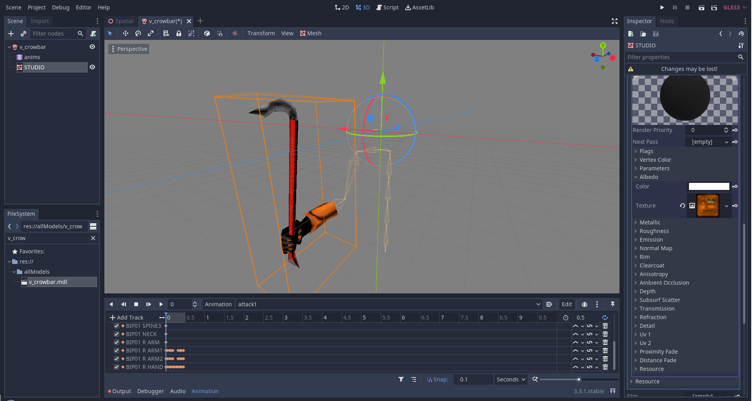Open the Debug menu
Image resolution: width=752 pixels, height=401 pixels.
(x=61, y=7)
